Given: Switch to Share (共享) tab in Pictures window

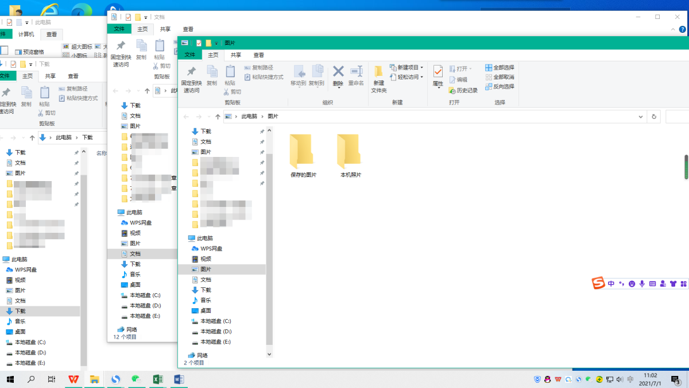Looking at the screenshot, I should [x=235, y=55].
